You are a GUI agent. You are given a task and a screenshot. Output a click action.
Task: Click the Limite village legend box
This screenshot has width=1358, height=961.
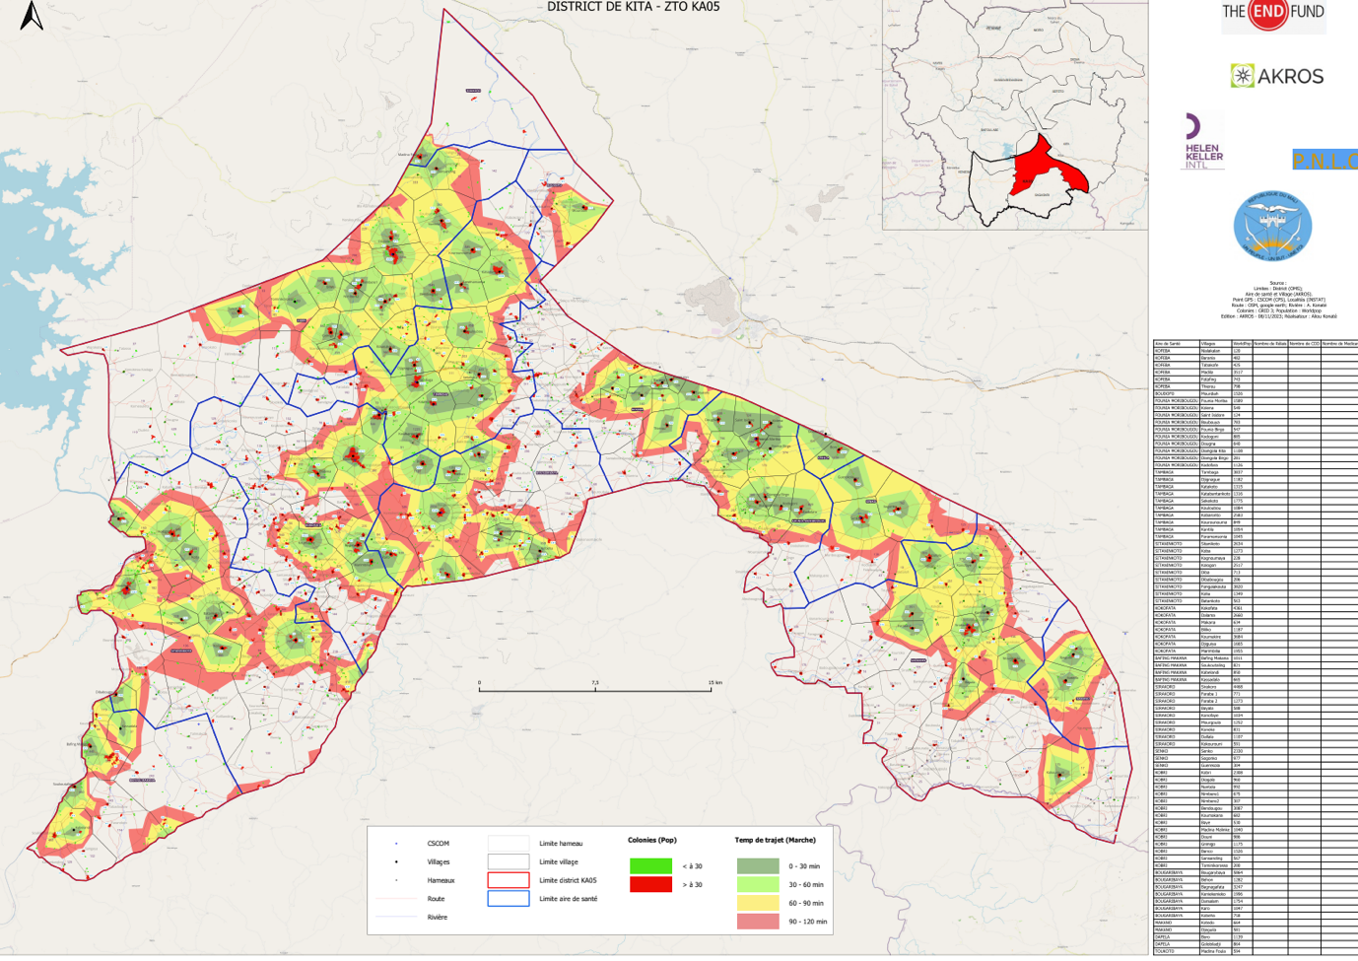point(509,861)
